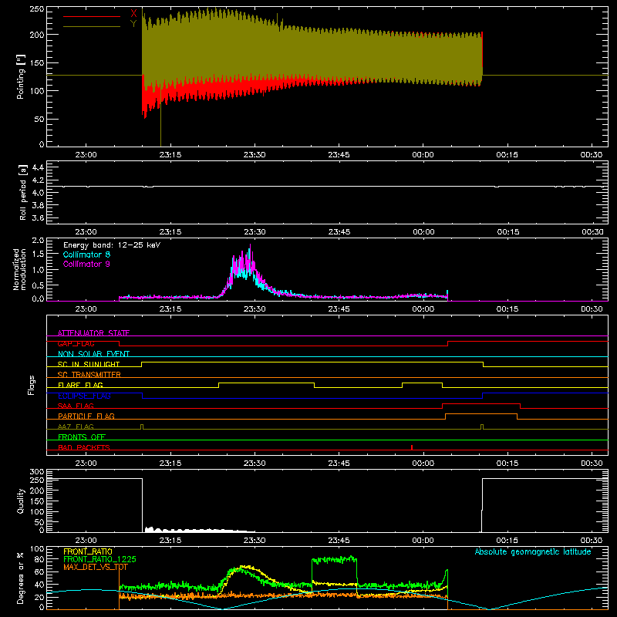Click the 23:00 tick label under the Pointing plot
Image resolution: width=617 pixels, height=617 pixels.
tap(86, 155)
